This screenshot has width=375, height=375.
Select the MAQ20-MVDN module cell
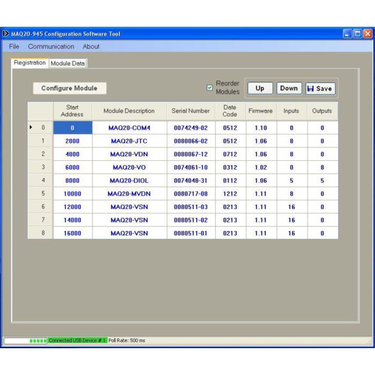130,193
